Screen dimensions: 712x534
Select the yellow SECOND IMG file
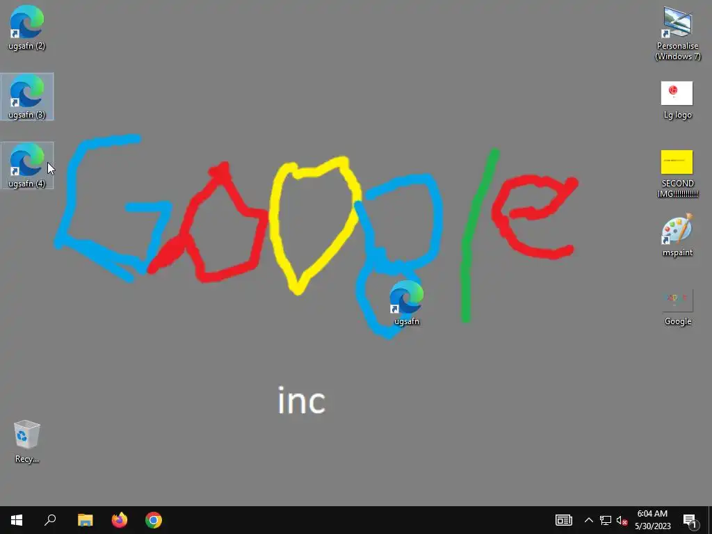click(x=677, y=174)
